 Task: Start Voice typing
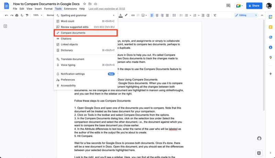[x=86, y=65]
